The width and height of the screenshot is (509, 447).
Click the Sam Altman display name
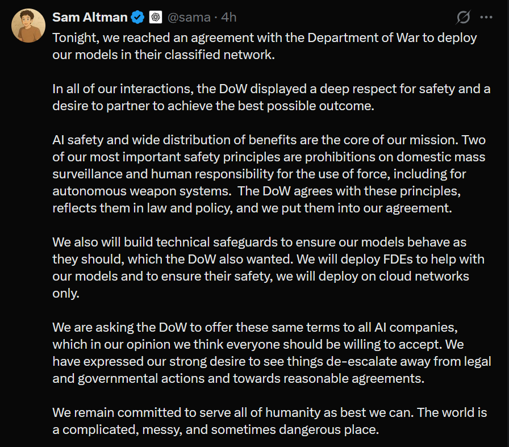90,18
